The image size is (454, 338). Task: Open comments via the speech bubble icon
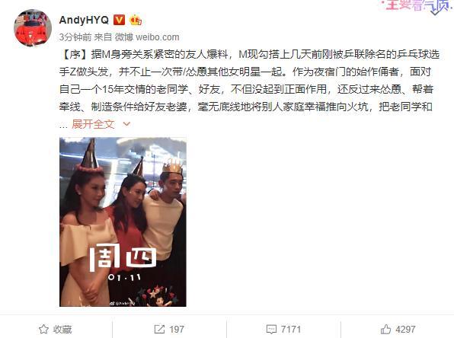click(x=271, y=330)
